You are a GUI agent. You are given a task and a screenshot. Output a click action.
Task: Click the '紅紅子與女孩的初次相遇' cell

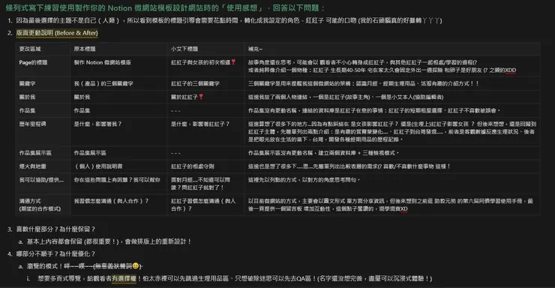[x=205, y=66]
